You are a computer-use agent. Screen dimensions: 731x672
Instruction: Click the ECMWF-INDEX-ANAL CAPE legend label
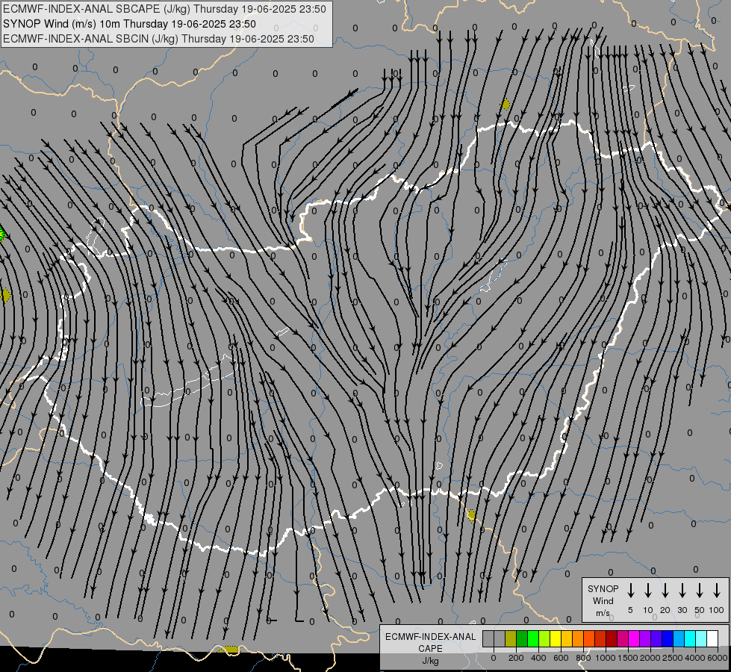point(430,642)
